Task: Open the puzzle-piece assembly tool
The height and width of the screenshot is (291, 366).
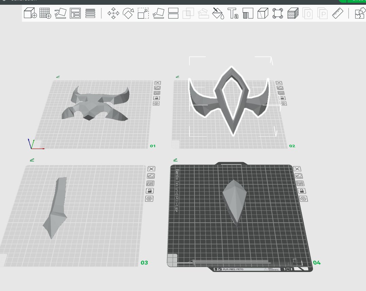Action: (361, 13)
